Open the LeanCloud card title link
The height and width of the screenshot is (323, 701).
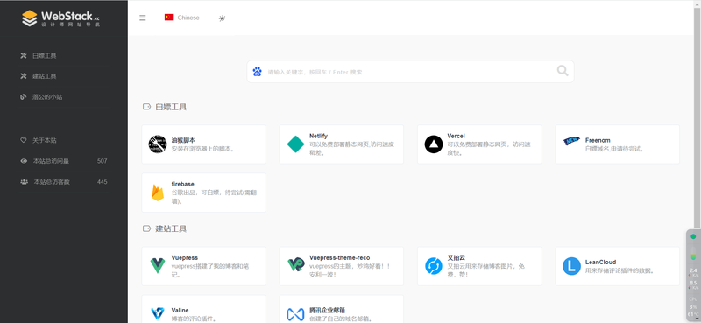(x=601, y=263)
